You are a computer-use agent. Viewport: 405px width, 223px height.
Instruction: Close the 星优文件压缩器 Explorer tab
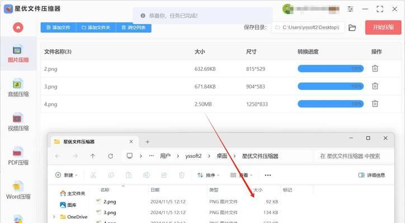[x=131, y=142]
